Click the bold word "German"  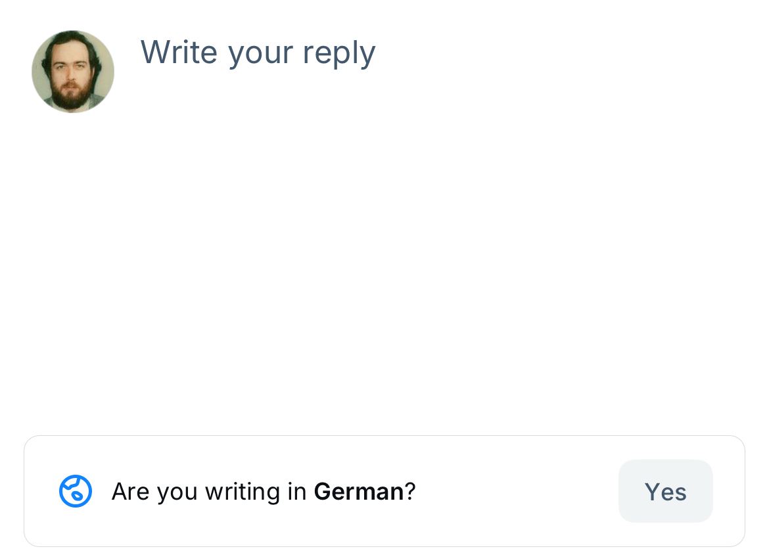(x=358, y=492)
